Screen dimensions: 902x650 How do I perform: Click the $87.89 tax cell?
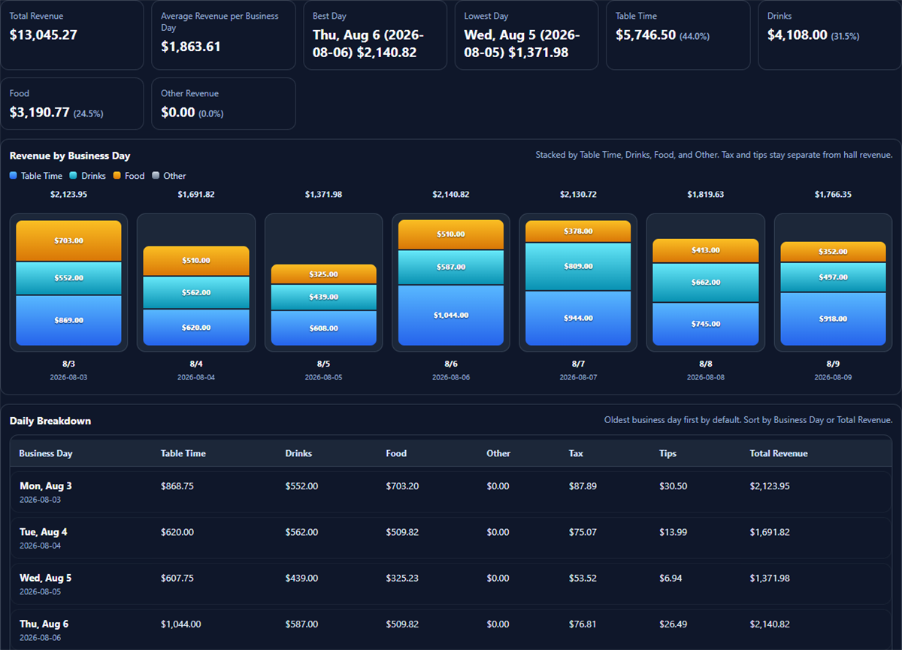click(x=583, y=486)
